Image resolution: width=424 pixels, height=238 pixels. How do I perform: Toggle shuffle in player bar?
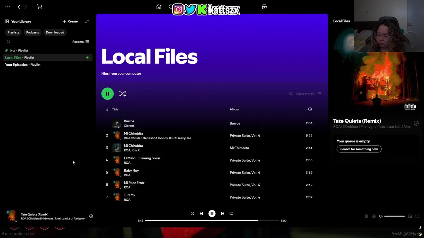point(192,214)
